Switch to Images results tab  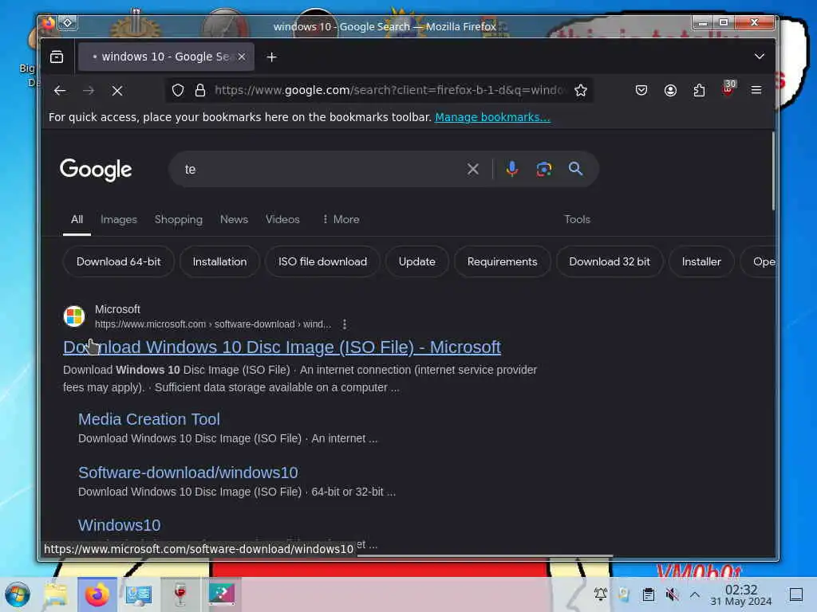(119, 220)
